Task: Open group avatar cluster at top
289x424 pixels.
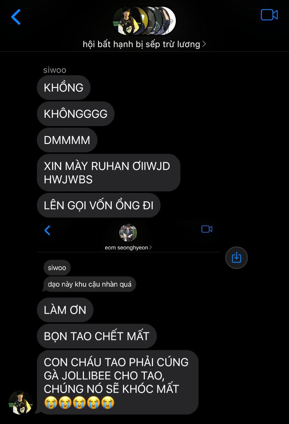Action: coord(144,21)
